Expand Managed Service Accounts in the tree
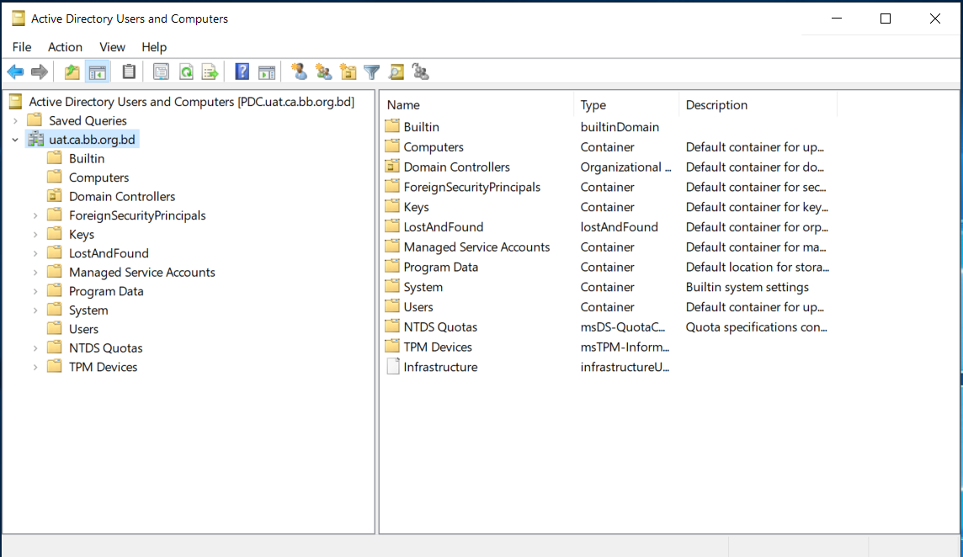Screen dimensions: 963x557 click(35, 273)
